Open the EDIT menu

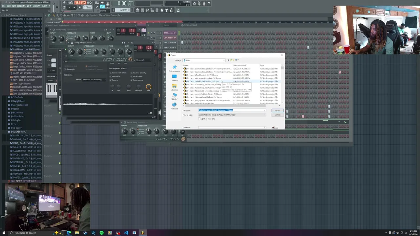(9, 6)
